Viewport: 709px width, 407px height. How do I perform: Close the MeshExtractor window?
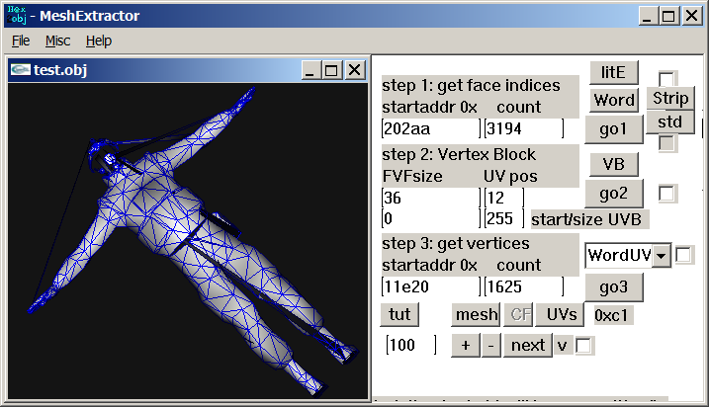click(692, 16)
